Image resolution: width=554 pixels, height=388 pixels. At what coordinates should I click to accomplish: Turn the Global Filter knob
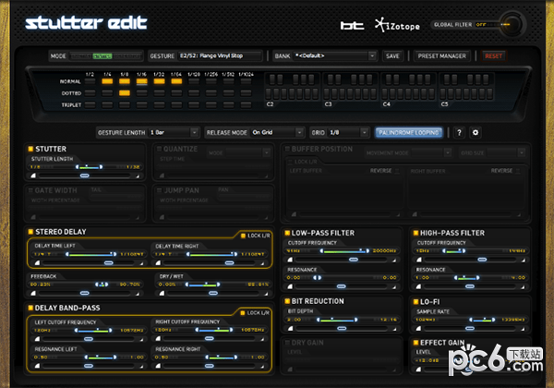pos(511,24)
